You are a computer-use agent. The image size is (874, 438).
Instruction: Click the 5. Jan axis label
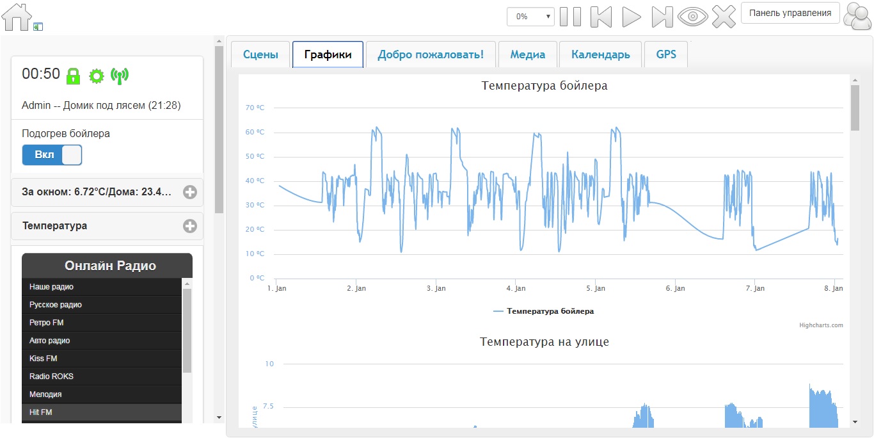(x=595, y=288)
